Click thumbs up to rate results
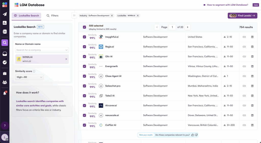 coord(193,135)
